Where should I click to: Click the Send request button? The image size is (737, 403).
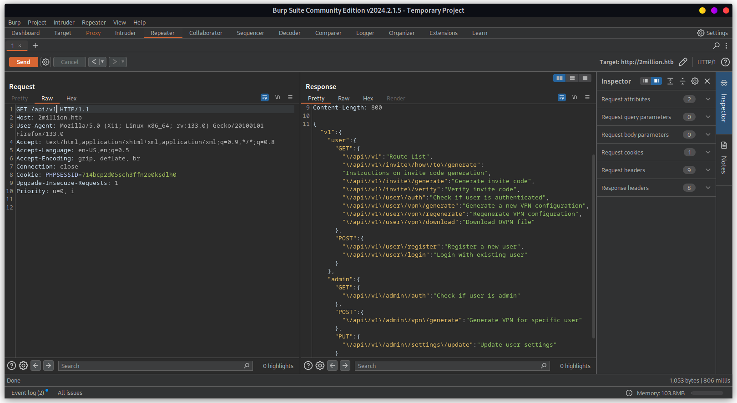pos(24,62)
